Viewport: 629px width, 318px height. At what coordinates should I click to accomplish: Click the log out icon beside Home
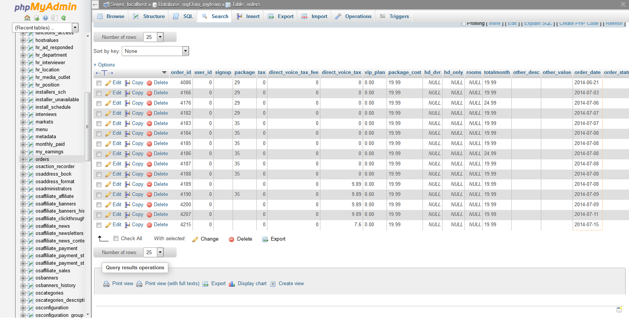(x=36, y=18)
